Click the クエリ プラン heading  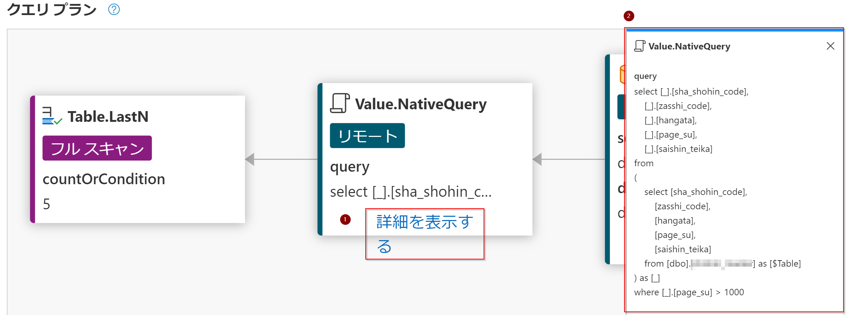tap(52, 9)
